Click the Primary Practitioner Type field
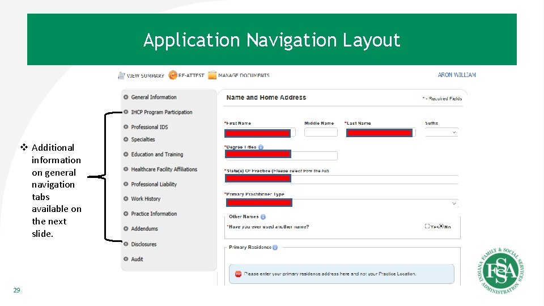 [x=342, y=203]
